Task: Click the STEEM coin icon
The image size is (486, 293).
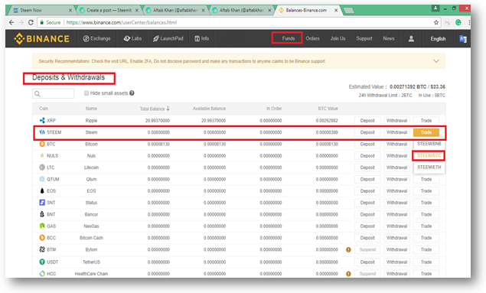Action: tap(42, 132)
